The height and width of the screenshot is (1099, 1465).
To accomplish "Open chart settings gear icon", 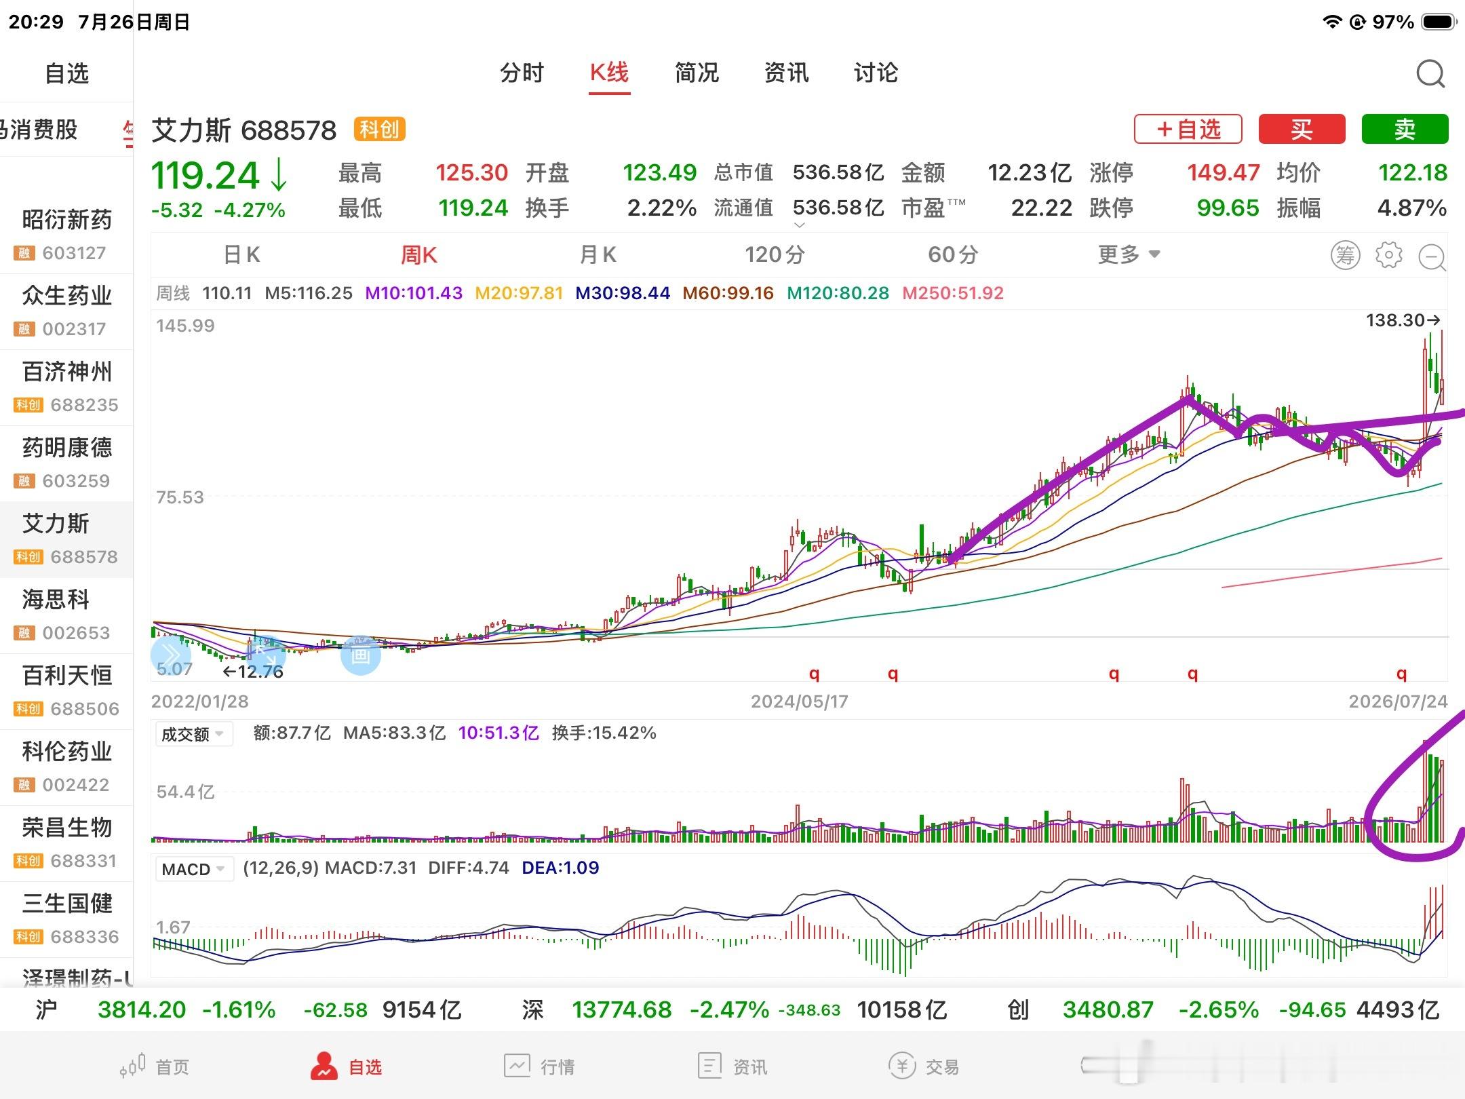I will point(1388,255).
